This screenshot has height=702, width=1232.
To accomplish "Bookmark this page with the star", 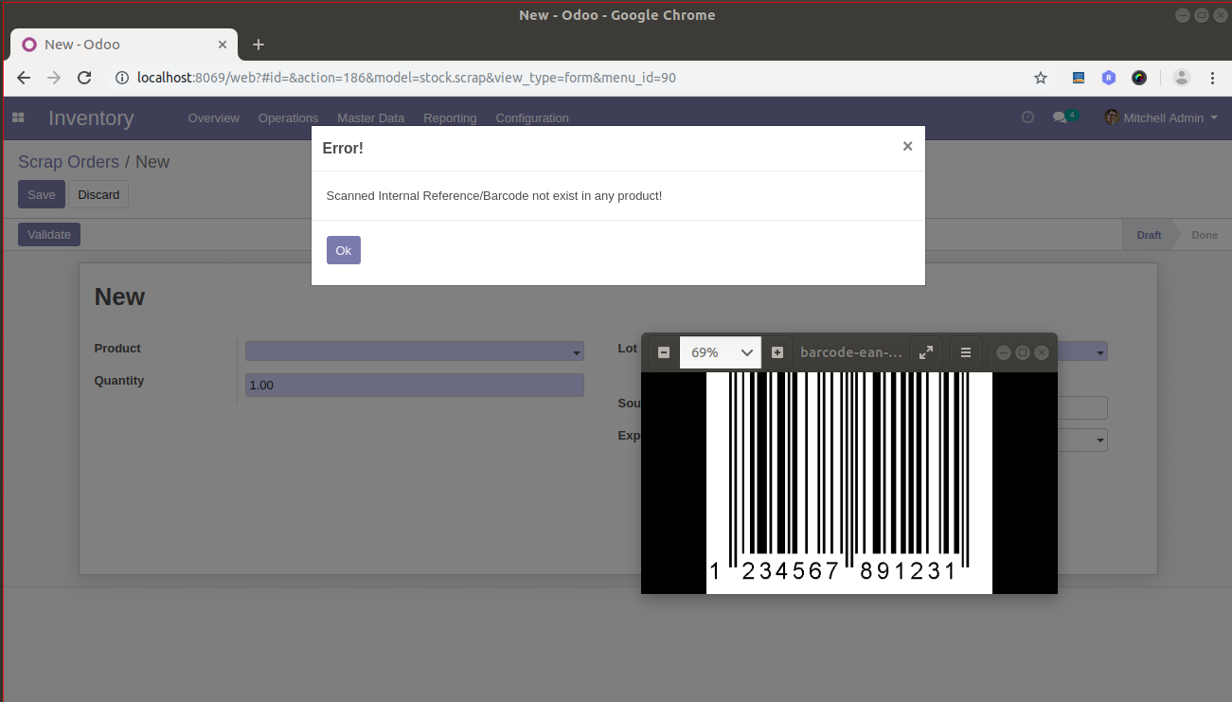I will [x=1041, y=78].
